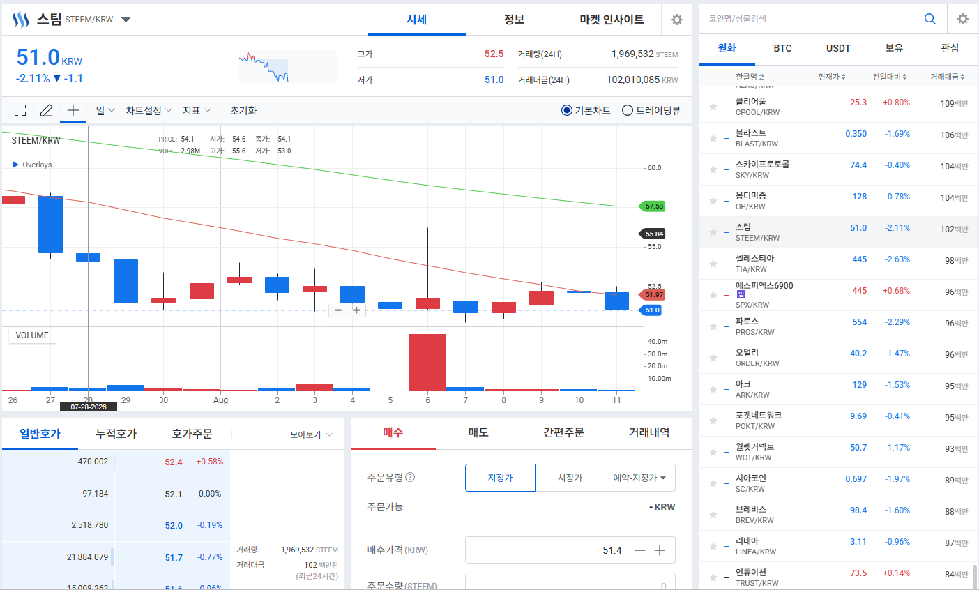
Task: Select the pencil drawing tool
Action: pos(47,110)
